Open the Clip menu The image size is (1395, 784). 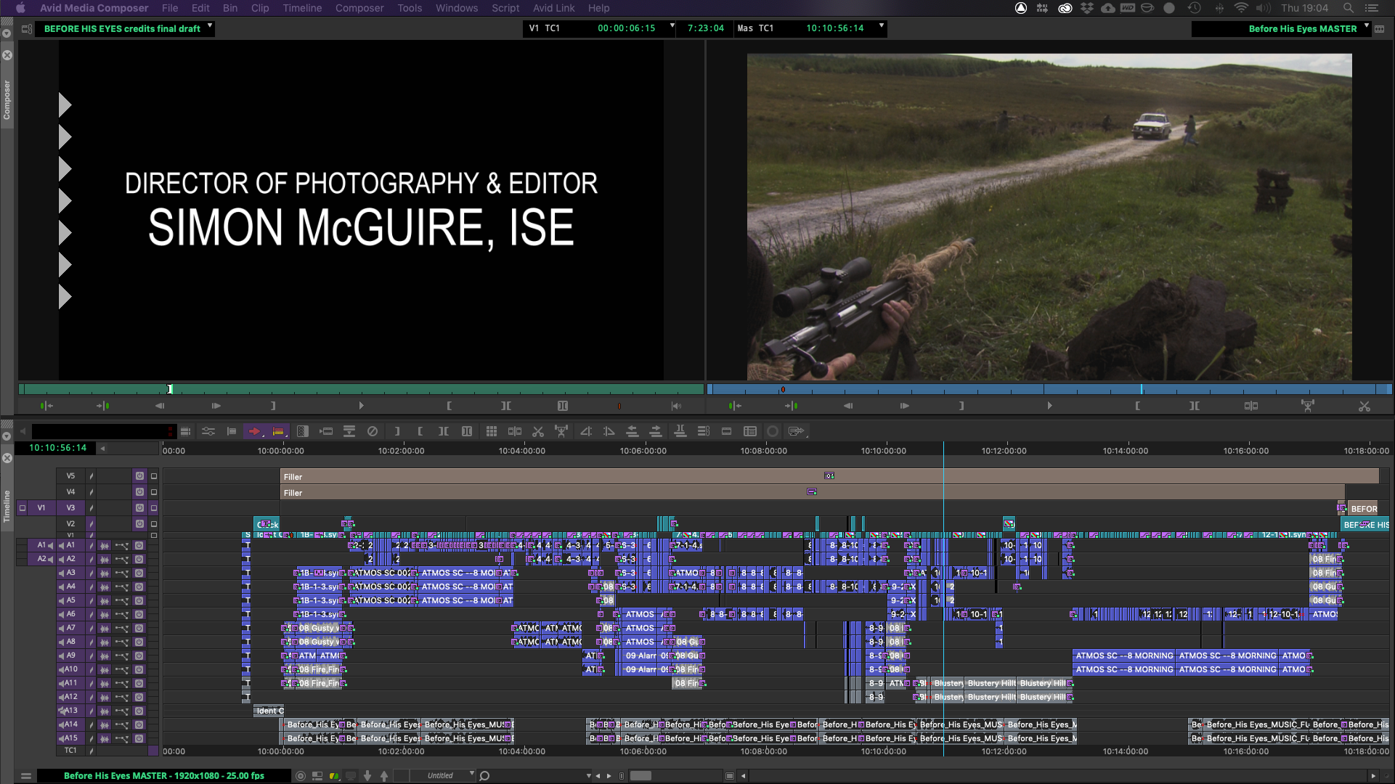coord(259,8)
